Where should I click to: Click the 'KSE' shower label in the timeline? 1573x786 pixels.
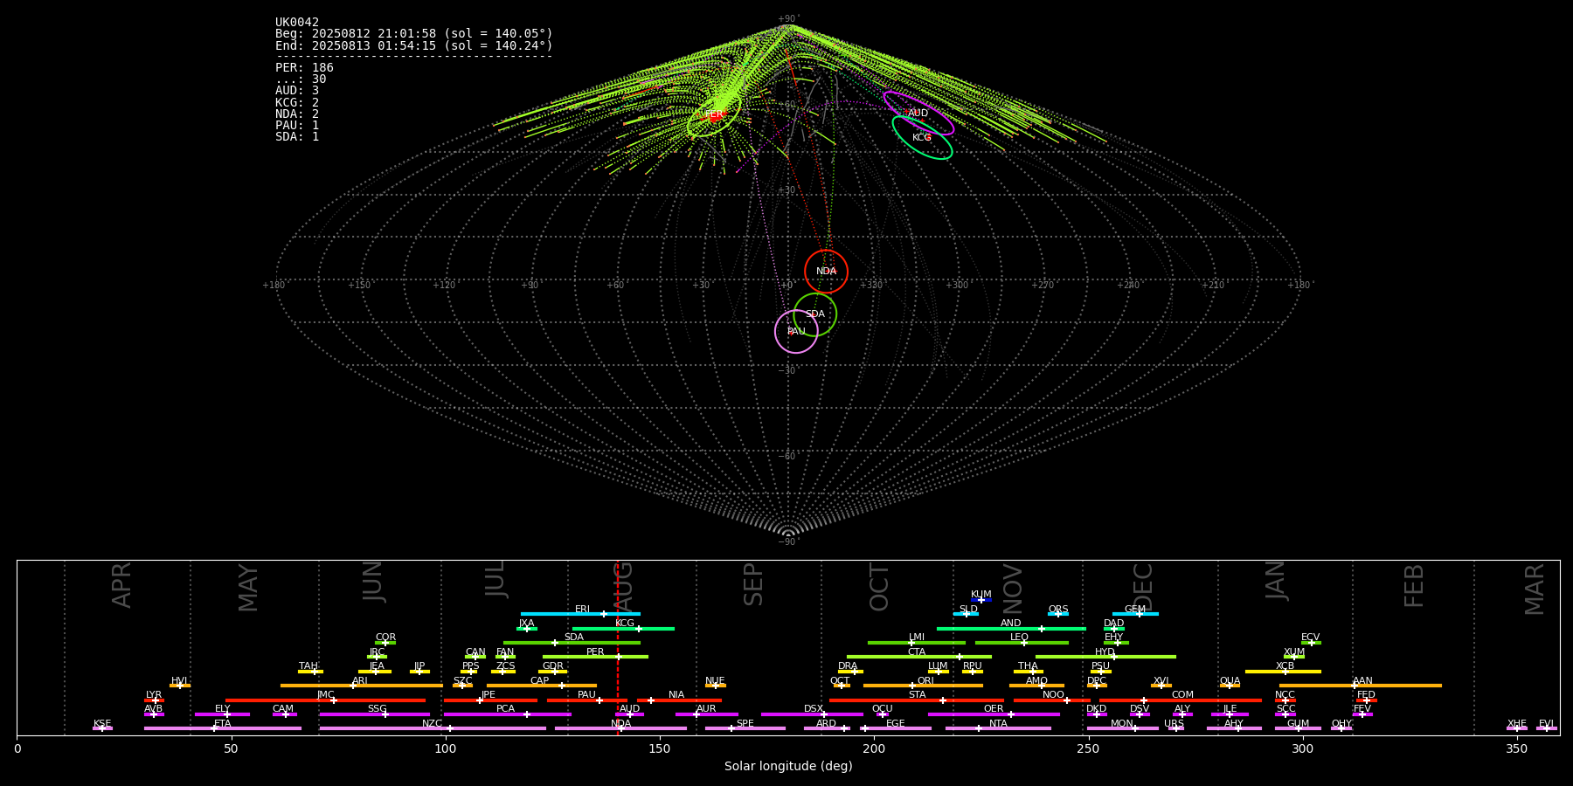point(102,724)
